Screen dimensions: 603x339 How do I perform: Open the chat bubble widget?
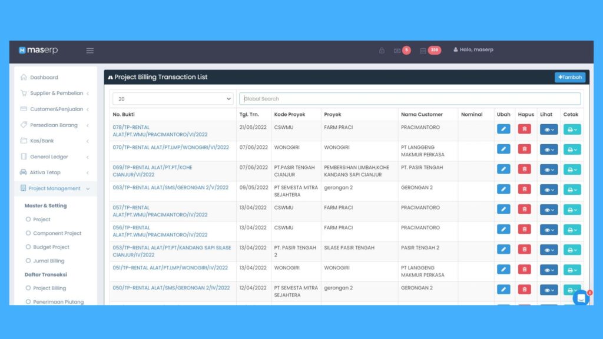[x=581, y=298]
